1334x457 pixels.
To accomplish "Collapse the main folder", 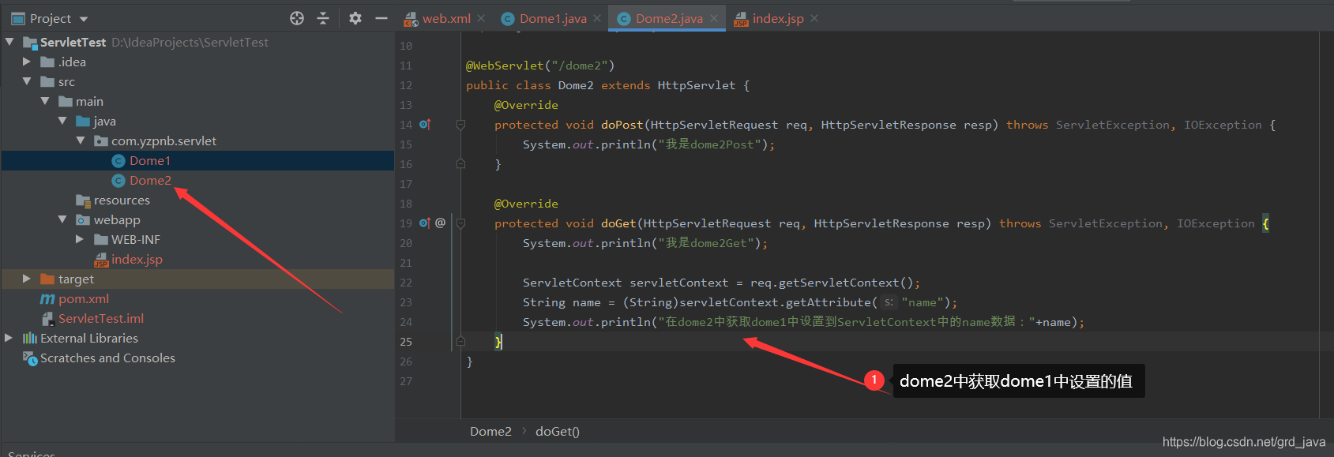I will [x=45, y=101].
